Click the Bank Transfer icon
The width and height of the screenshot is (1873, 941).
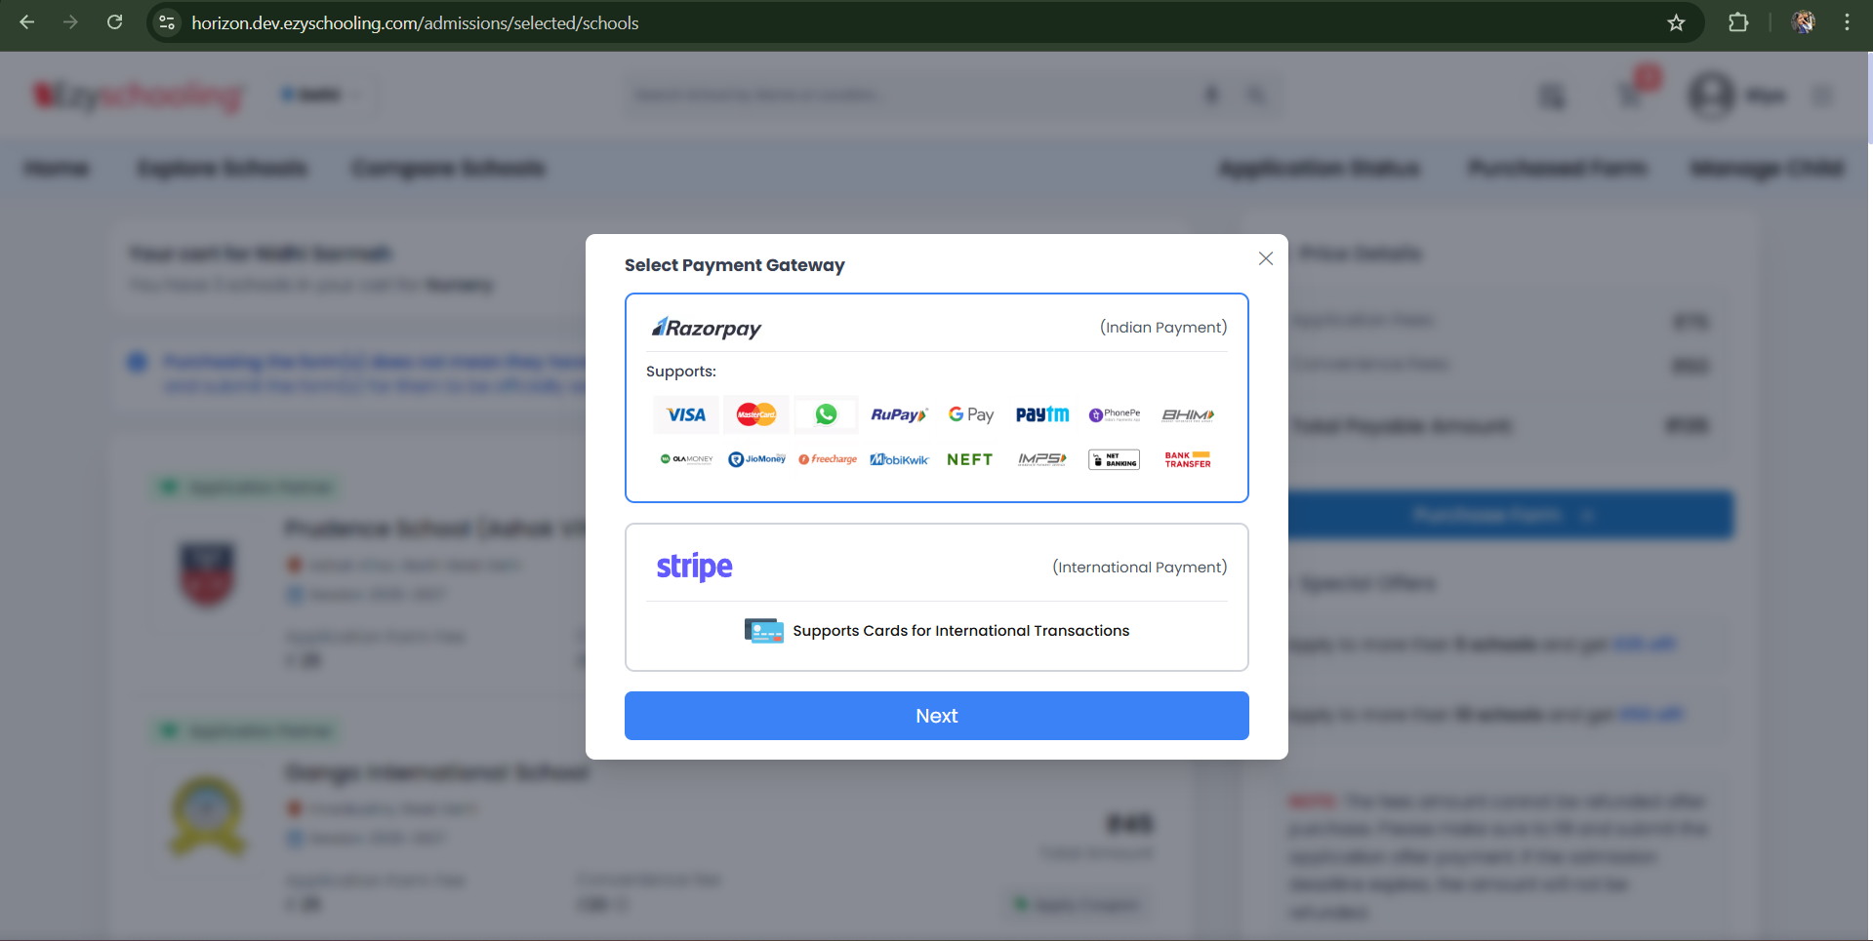point(1188,459)
